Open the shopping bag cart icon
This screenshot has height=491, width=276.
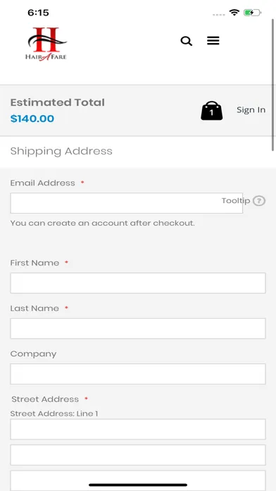pos(212,111)
